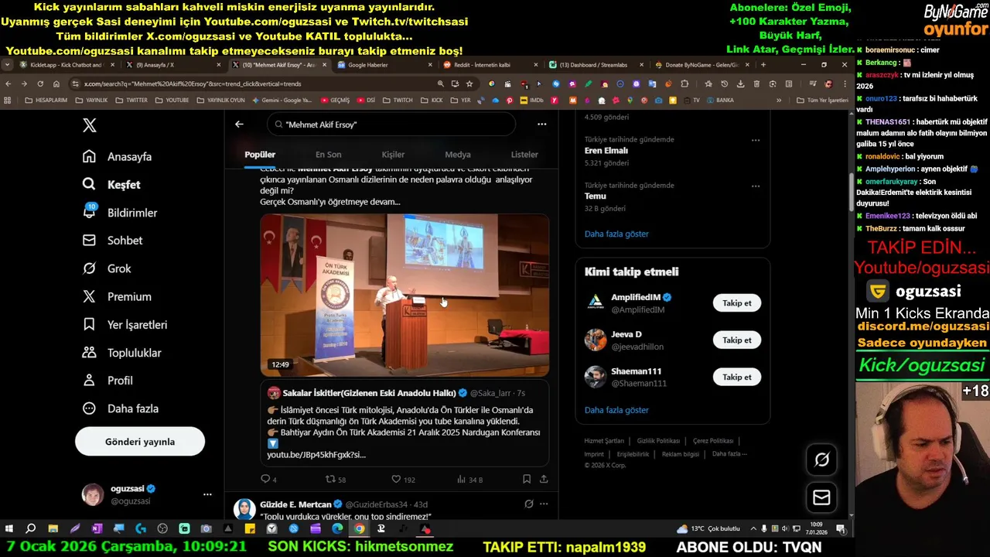Open floating messages envelope button
This screenshot has height=557, width=990.
click(821, 497)
